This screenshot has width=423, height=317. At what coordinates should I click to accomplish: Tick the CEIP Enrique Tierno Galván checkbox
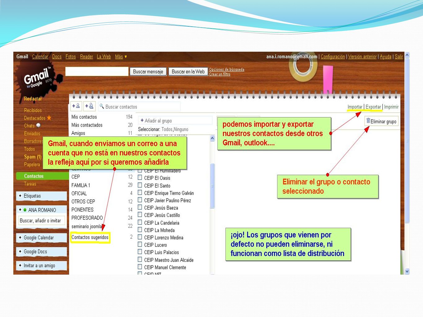pyautogui.click(x=140, y=193)
